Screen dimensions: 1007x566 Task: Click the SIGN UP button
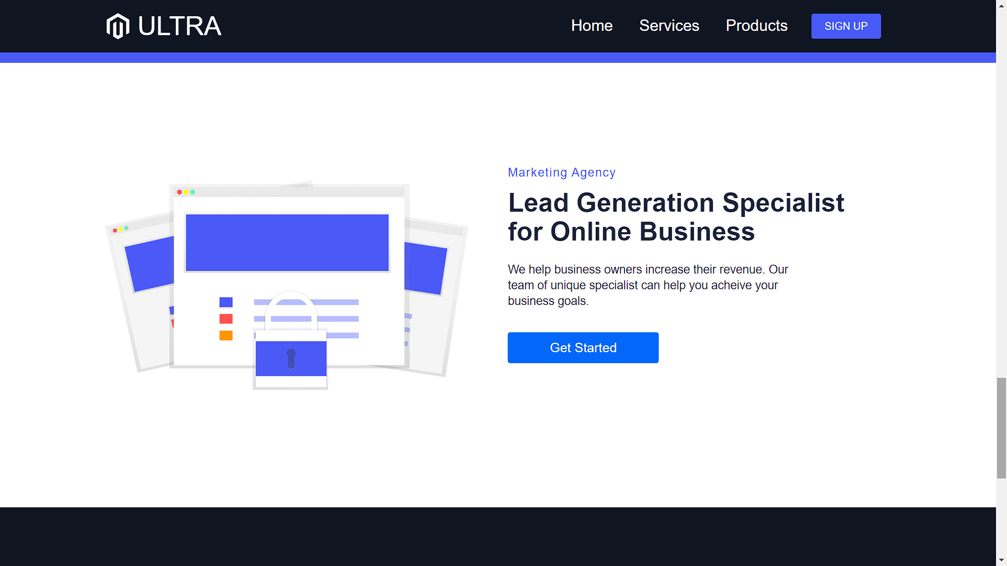846,26
